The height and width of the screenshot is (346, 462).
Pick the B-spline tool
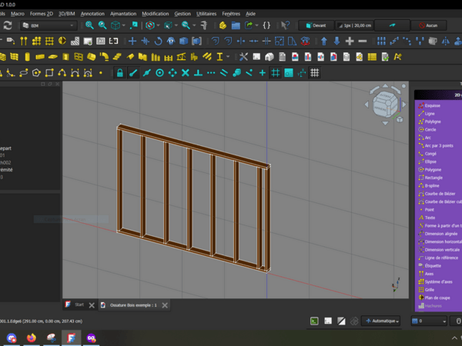pyautogui.click(x=431, y=185)
